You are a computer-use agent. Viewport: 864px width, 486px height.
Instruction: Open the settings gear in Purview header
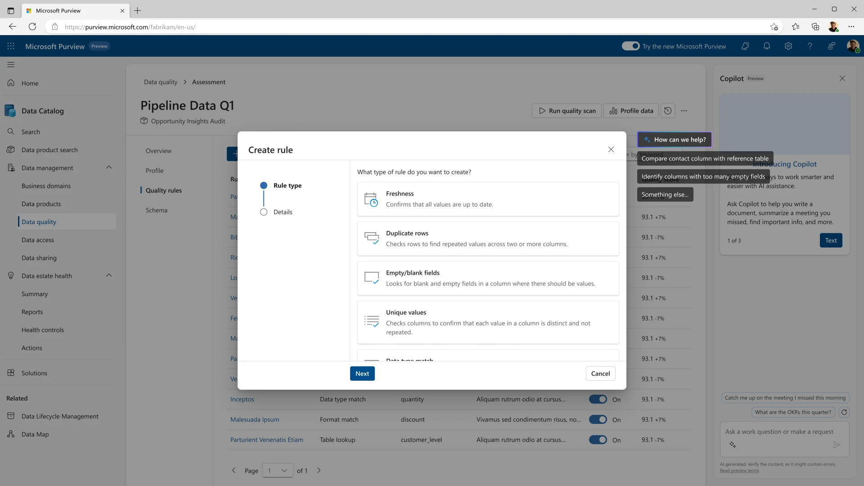click(x=788, y=46)
